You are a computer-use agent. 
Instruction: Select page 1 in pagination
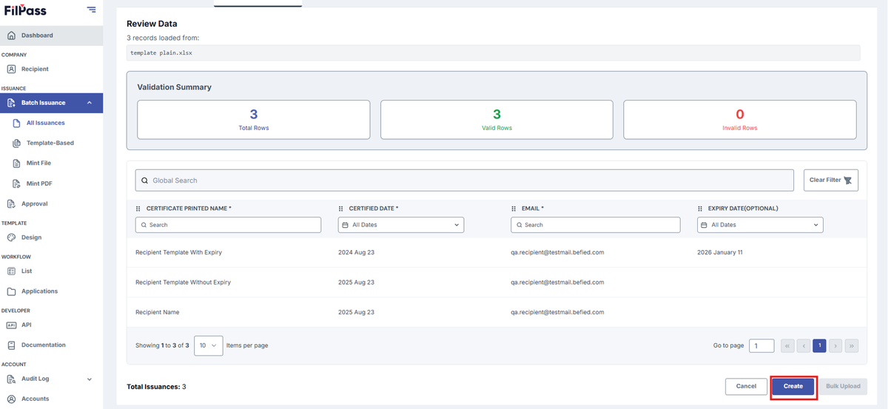819,345
